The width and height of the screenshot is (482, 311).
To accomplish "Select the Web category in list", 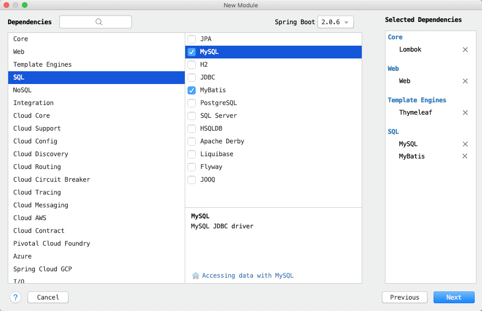I will pos(96,52).
